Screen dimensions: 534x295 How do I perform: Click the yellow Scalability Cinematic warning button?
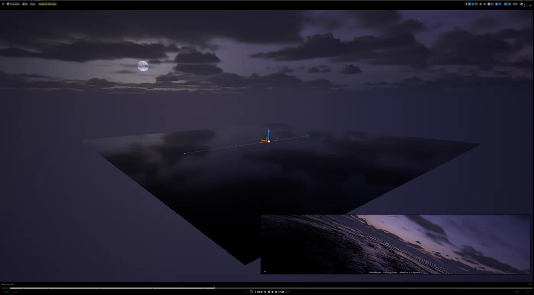pyautogui.click(x=47, y=4)
